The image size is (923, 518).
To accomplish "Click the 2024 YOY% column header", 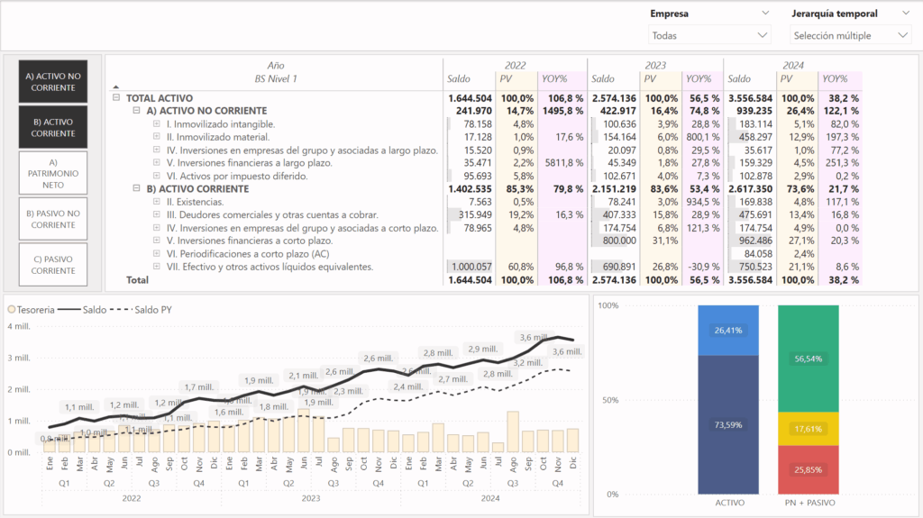I will (x=835, y=78).
